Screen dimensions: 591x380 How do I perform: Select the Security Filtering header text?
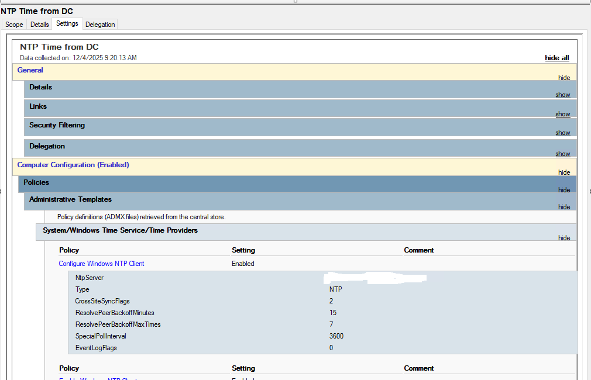coord(57,125)
